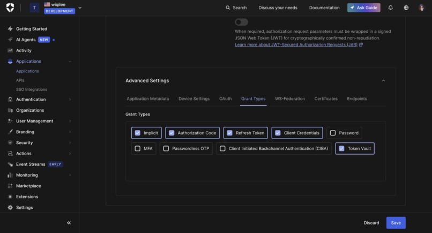Switch to WS-Federation tab
Viewport: 432px width, 233px height.
point(290,99)
